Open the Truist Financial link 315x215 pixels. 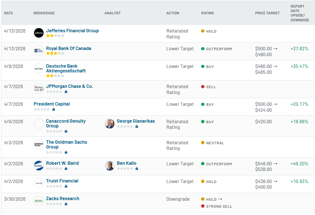coord(62,181)
